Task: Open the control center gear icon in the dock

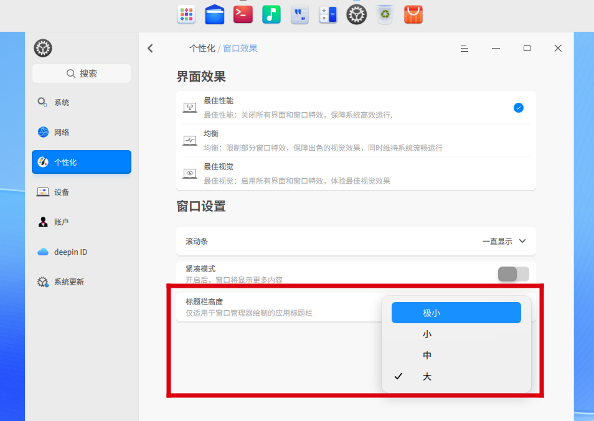Action: (357, 15)
